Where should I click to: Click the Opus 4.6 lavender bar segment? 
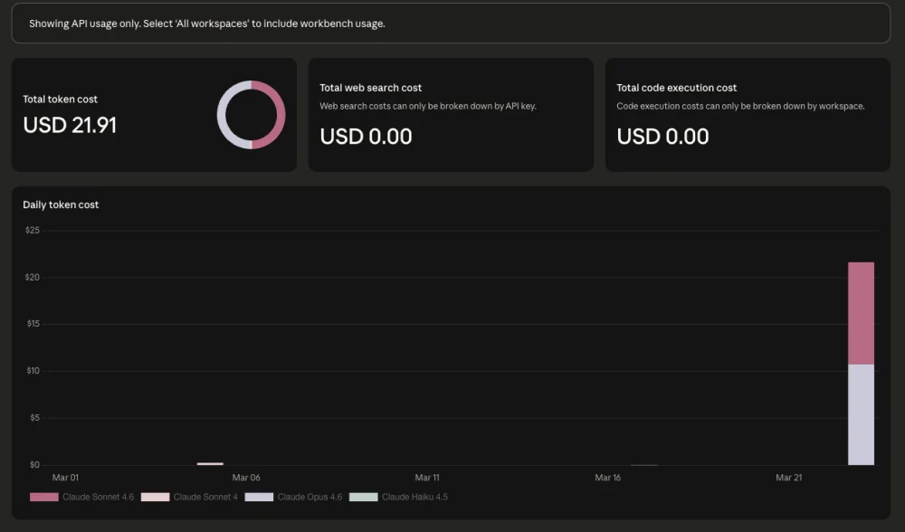click(862, 414)
